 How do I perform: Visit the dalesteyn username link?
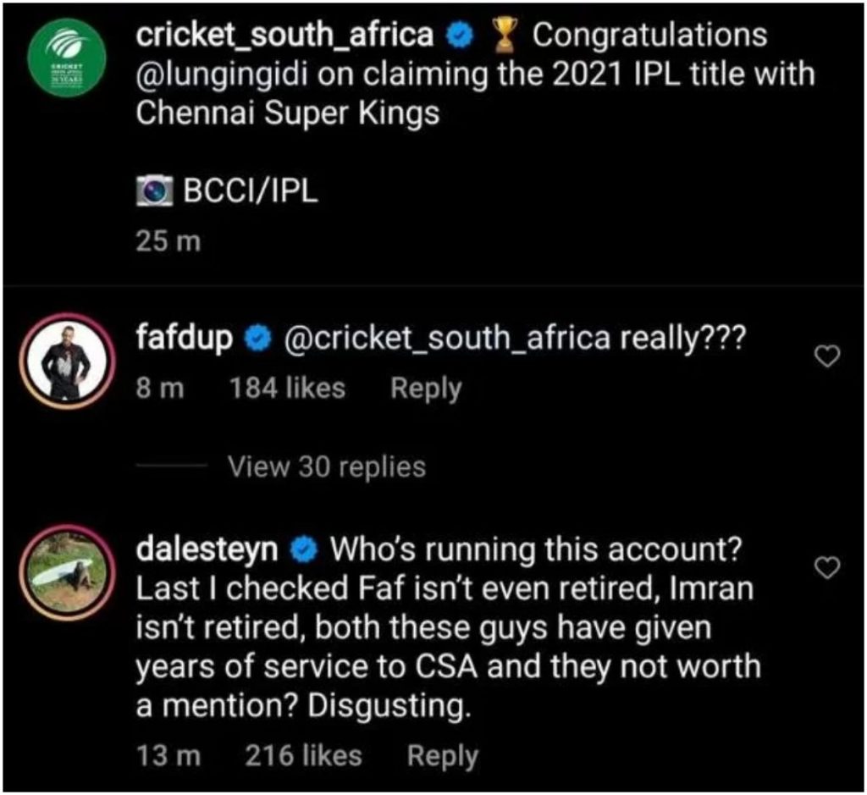pyautogui.click(x=207, y=550)
